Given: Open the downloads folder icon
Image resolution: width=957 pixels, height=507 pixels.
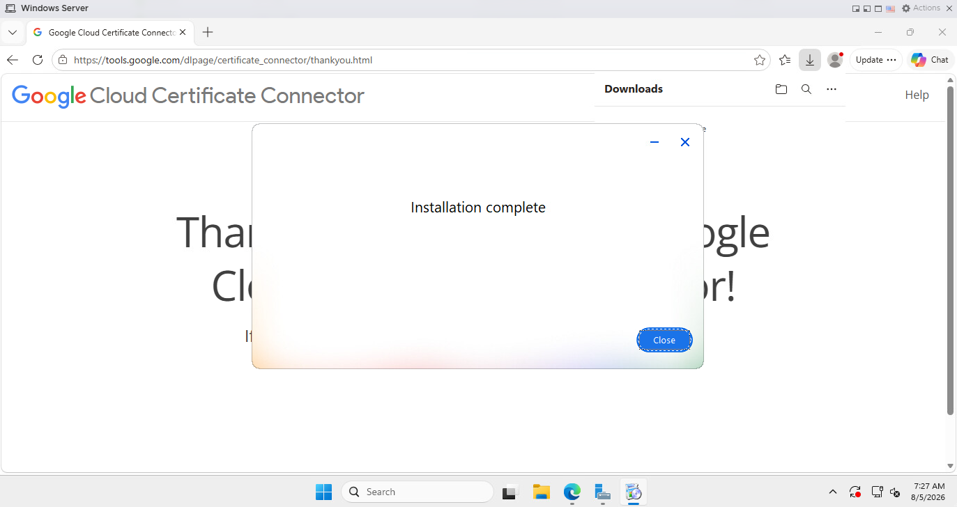Looking at the screenshot, I should pyautogui.click(x=781, y=89).
